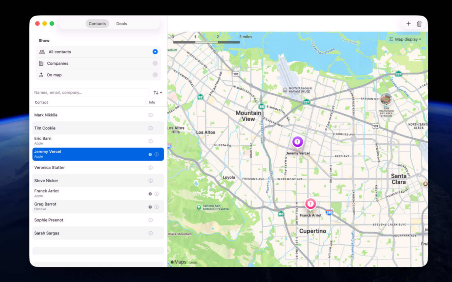Click the Rancho San Antonio Preserve marker
This screenshot has height=282, width=452.
pyautogui.click(x=199, y=207)
